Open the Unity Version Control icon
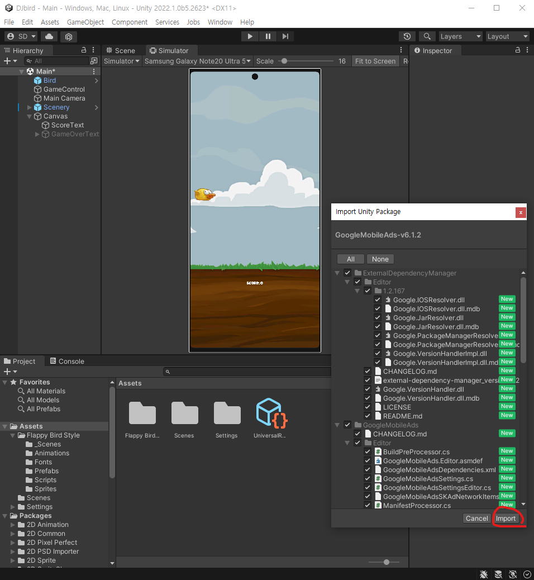The width and height of the screenshot is (534, 580). [68, 36]
